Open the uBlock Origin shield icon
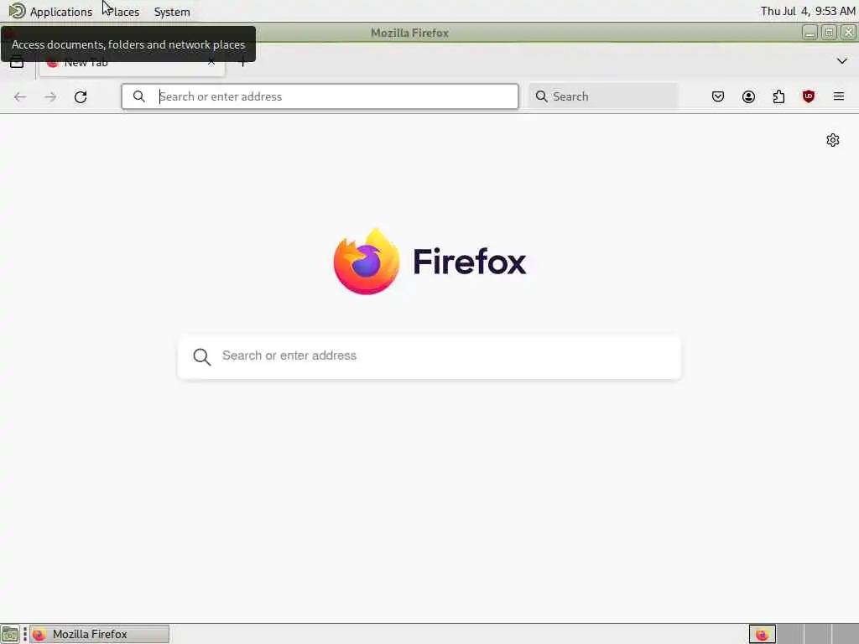 809,97
